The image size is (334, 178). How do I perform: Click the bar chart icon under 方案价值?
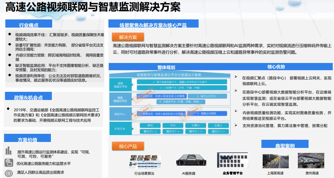8,151
